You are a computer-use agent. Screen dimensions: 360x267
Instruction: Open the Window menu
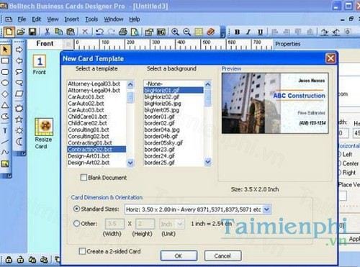[114, 19]
